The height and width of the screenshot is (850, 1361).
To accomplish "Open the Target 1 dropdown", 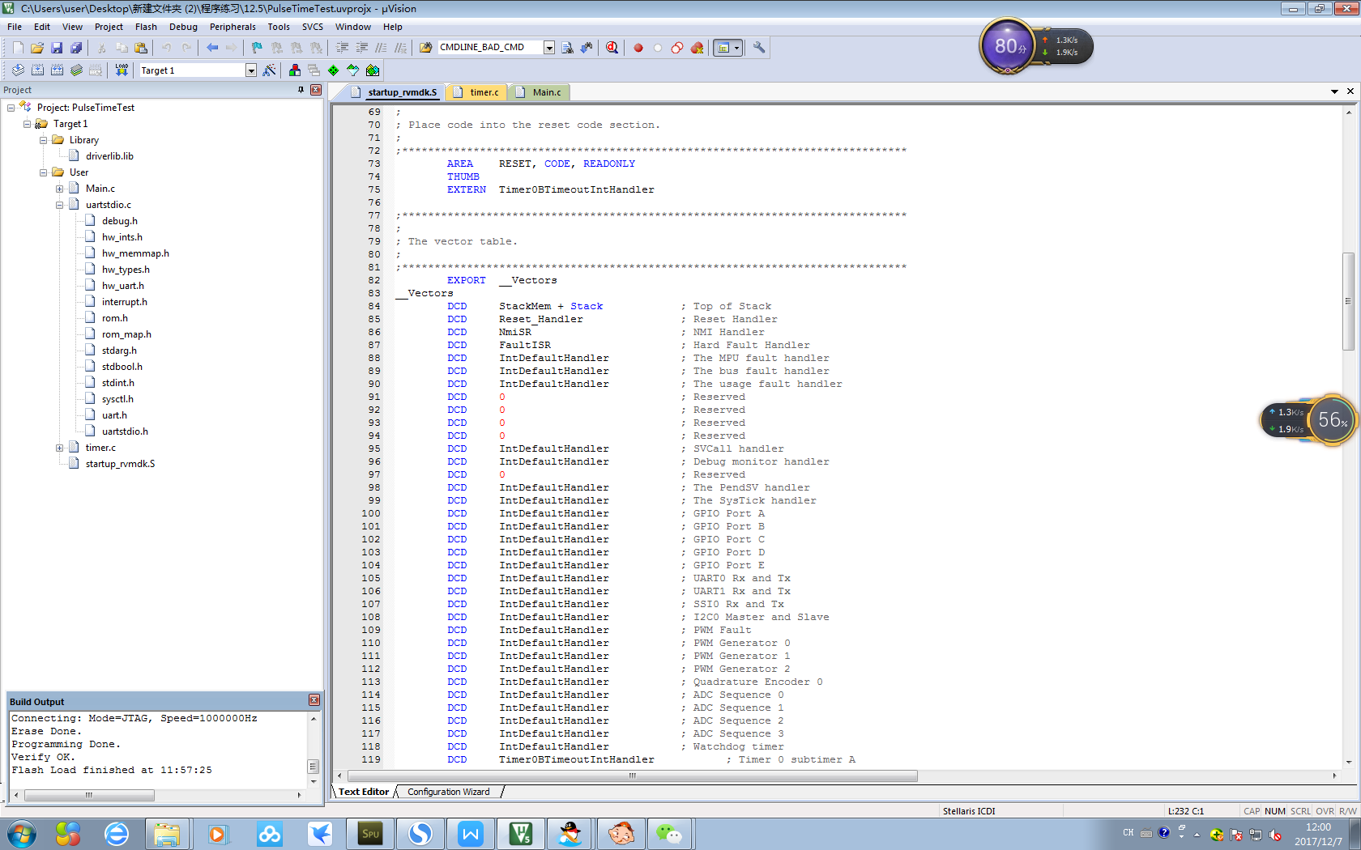I will (251, 70).
